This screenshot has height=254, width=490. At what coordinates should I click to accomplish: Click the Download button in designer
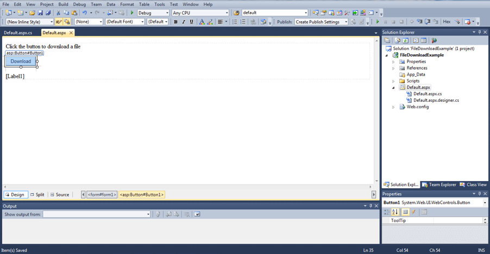pyautogui.click(x=21, y=61)
